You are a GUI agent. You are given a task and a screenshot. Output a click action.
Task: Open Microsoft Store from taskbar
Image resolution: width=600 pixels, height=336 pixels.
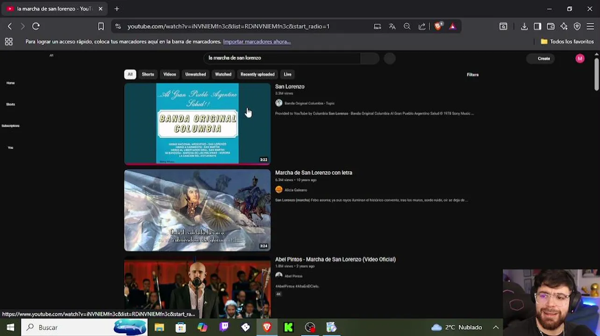click(x=180, y=327)
